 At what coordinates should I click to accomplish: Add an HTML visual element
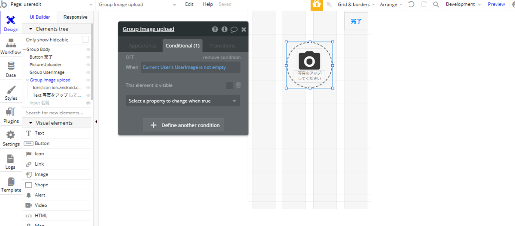tap(57, 215)
